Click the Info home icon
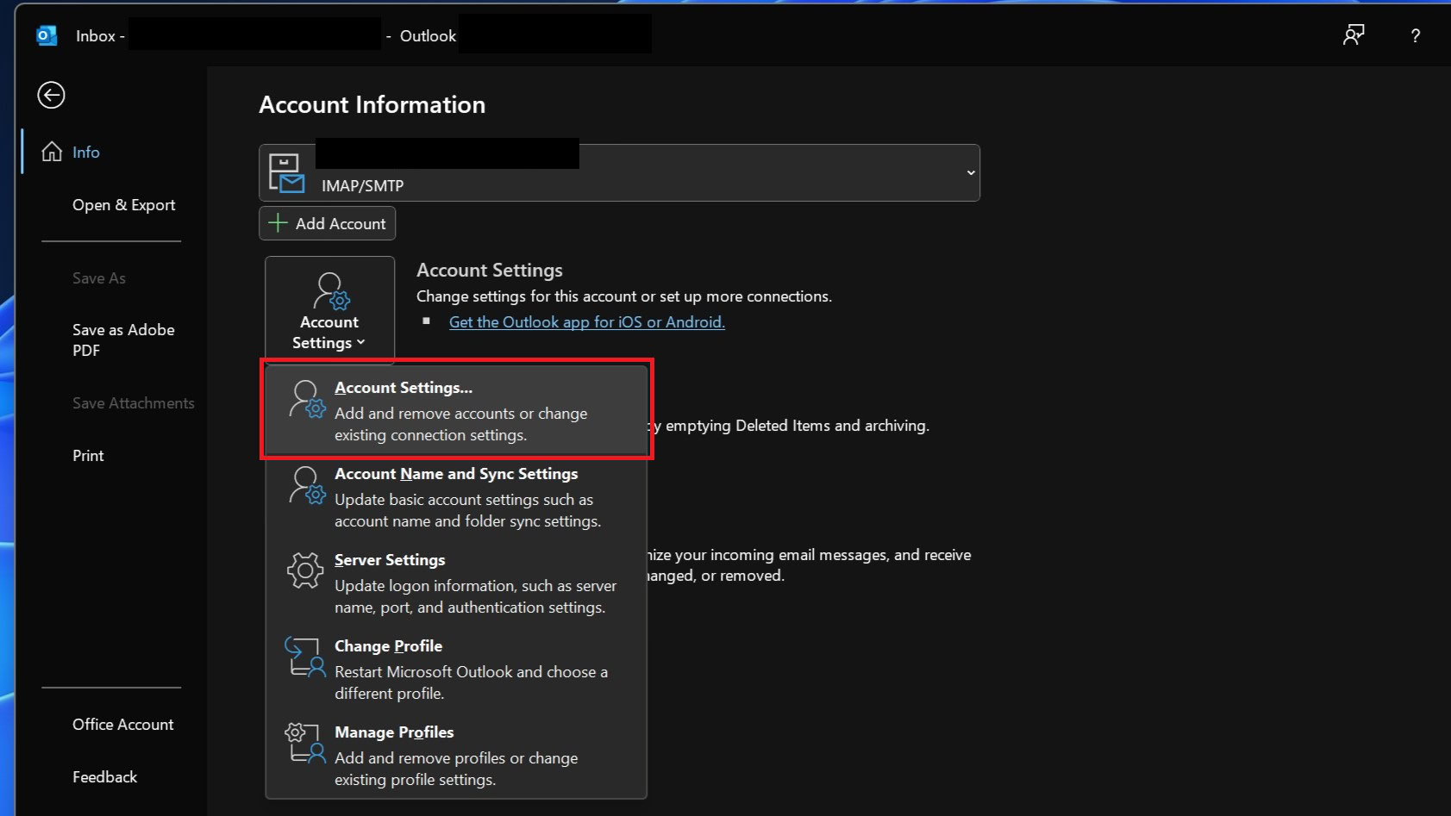The height and width of the screenshot is (816, 1451). coord(52,153)
